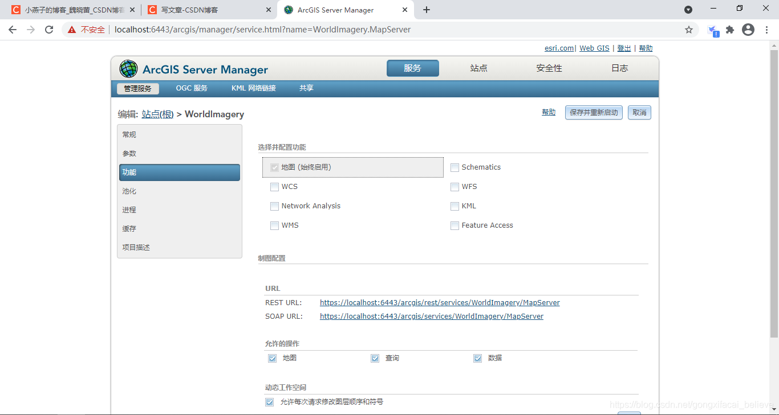Open the 服务 main tab
Image resolution: width=779 pixels, height=415 pixels.
[413, 68]
